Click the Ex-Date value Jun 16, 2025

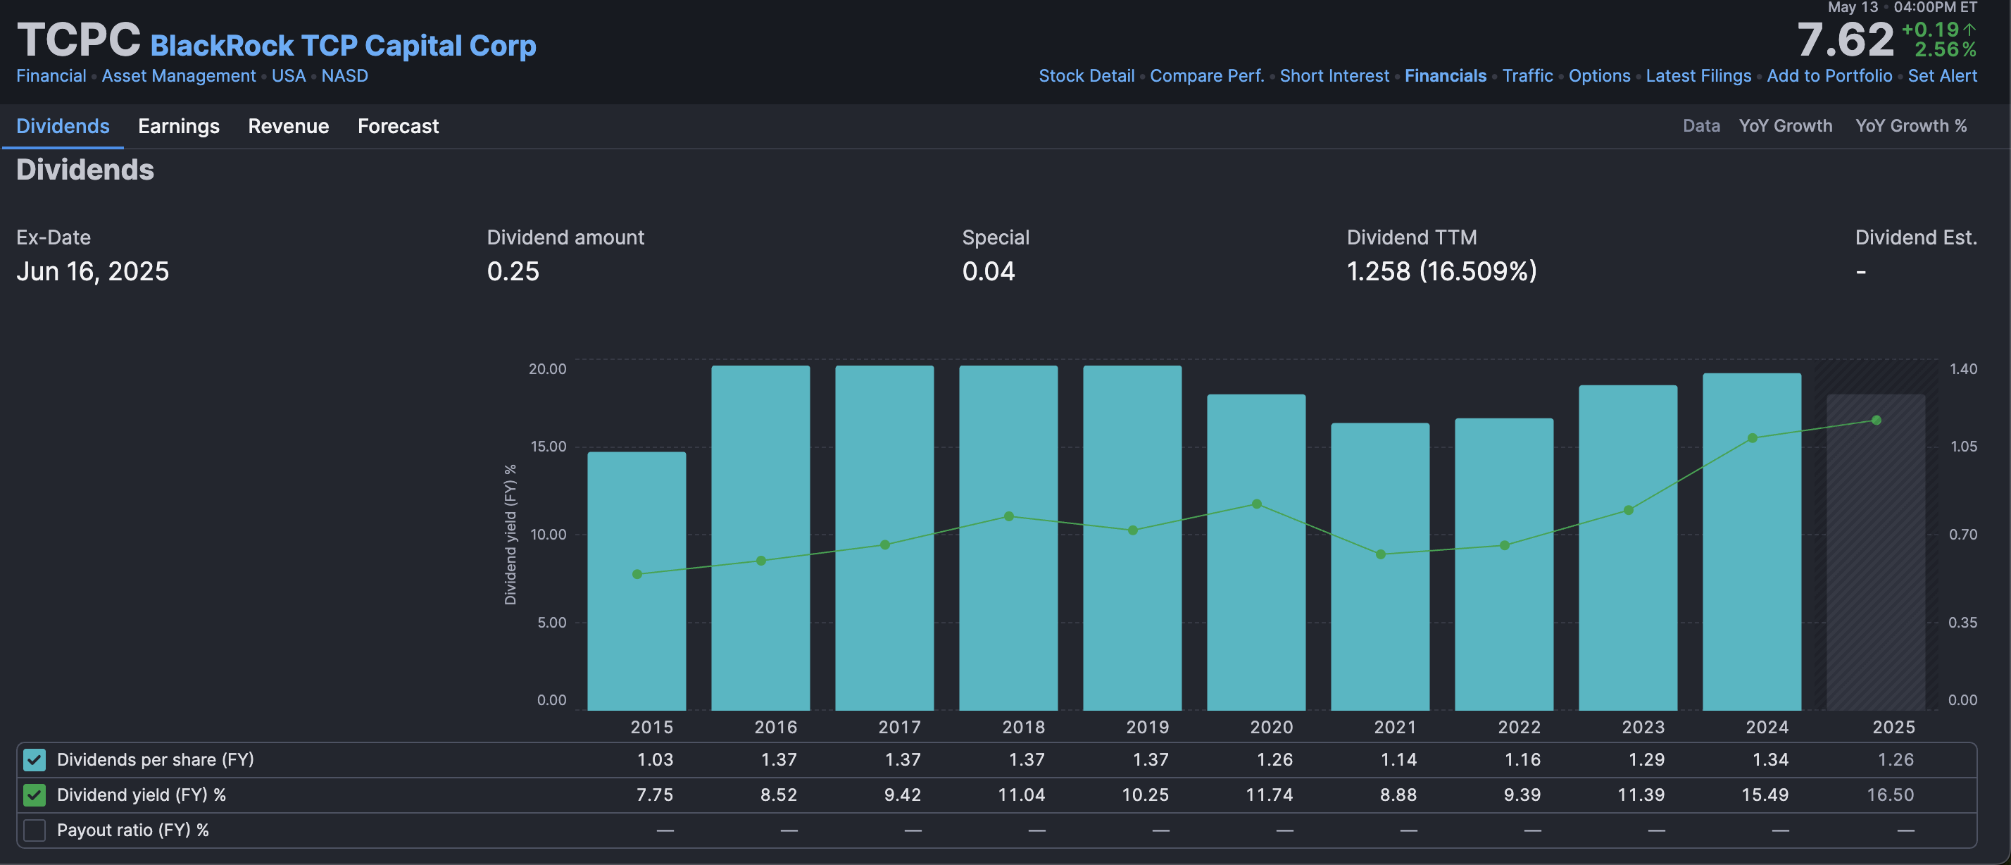pyautogui.click(x=92, y=271)
